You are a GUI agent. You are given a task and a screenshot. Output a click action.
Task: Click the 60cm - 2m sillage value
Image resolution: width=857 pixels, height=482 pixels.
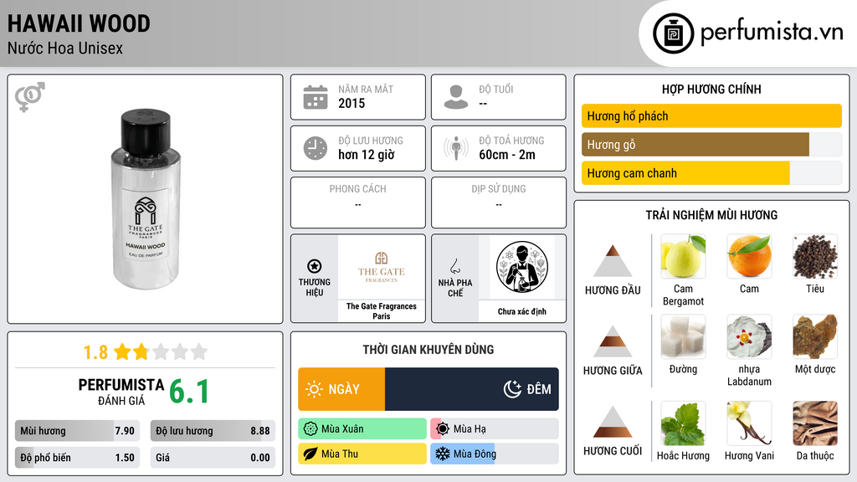(x=507, y=155)
